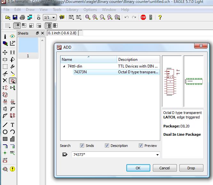
Task: Open the CAM processor icon
Action: [x=30, y=17]
